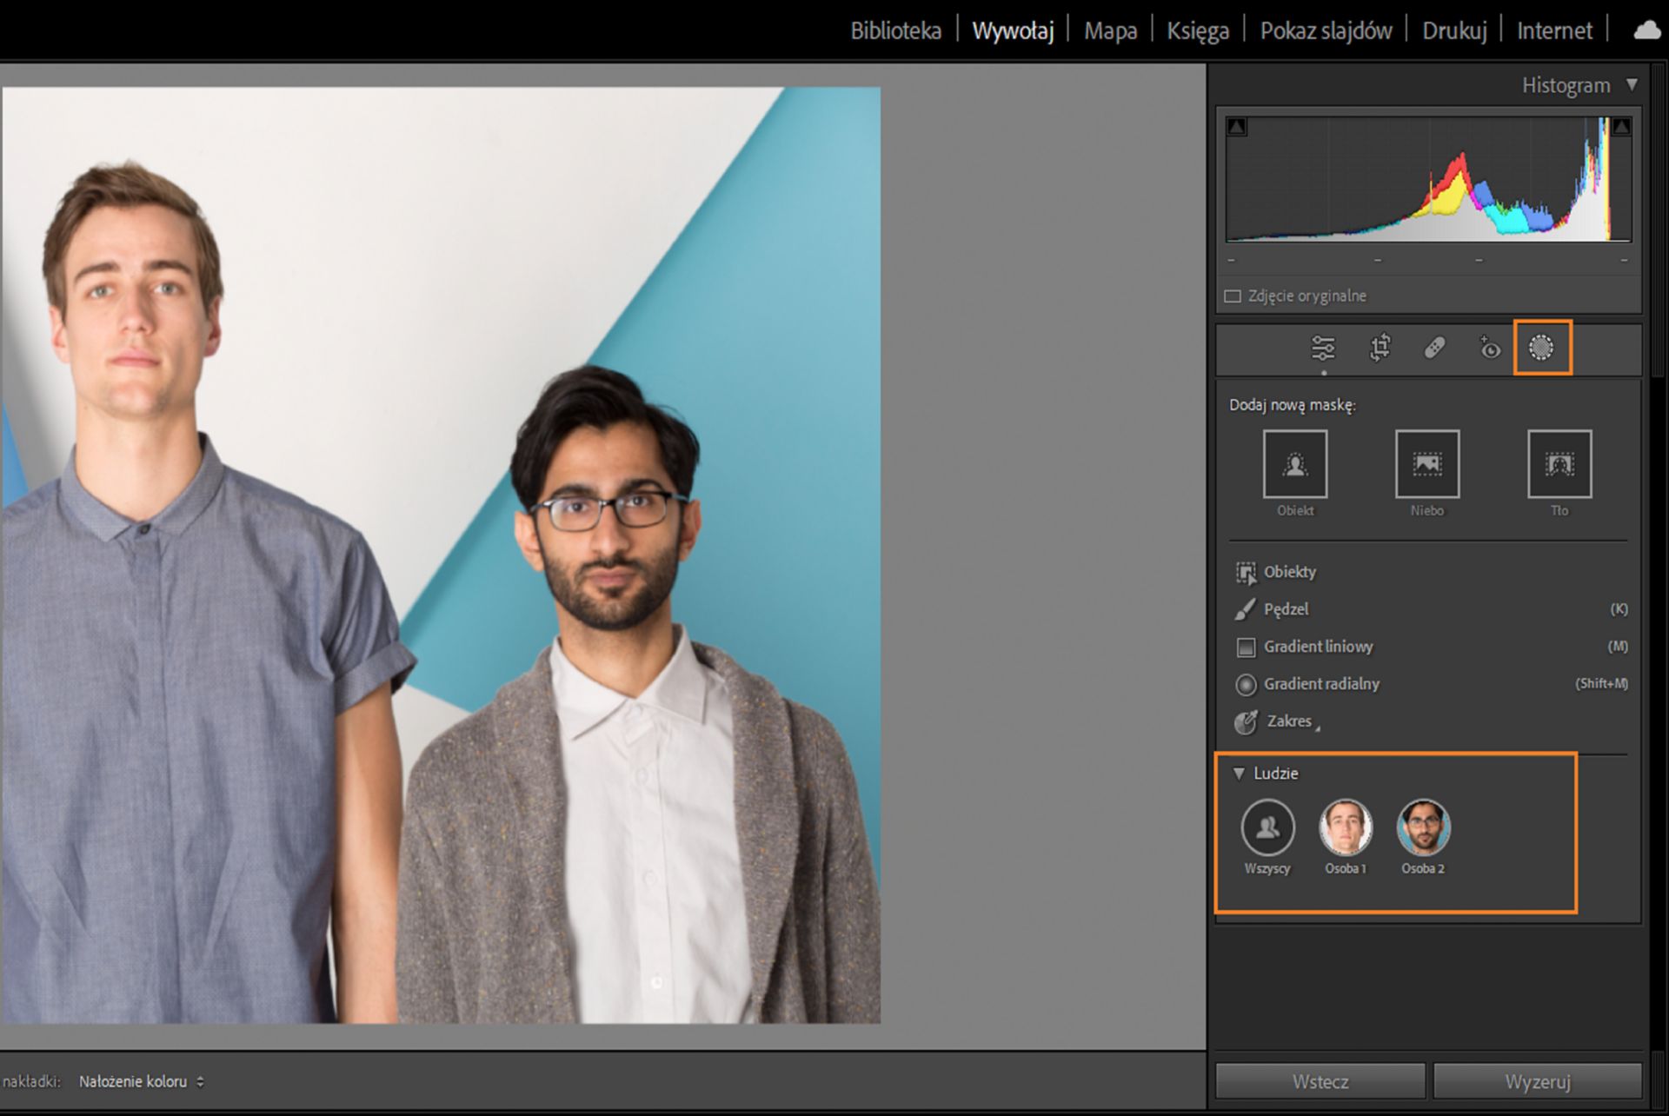The width and height of the screenshot is (1669, 1116).
Task: Create a Niebo sky mask
Action: point(1426,464)
